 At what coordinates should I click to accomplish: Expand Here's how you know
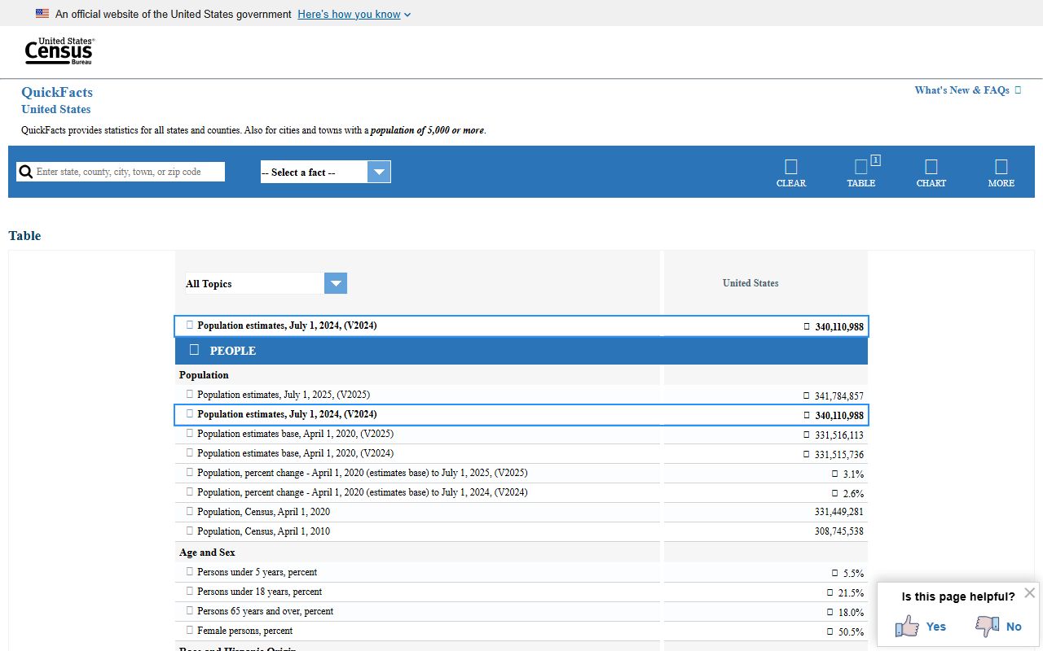(x=354, y=14)
